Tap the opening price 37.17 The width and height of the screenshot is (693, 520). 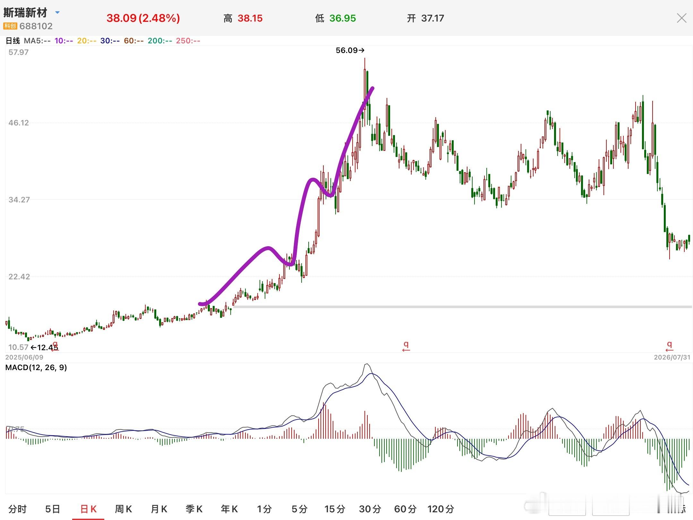(432, 18)
